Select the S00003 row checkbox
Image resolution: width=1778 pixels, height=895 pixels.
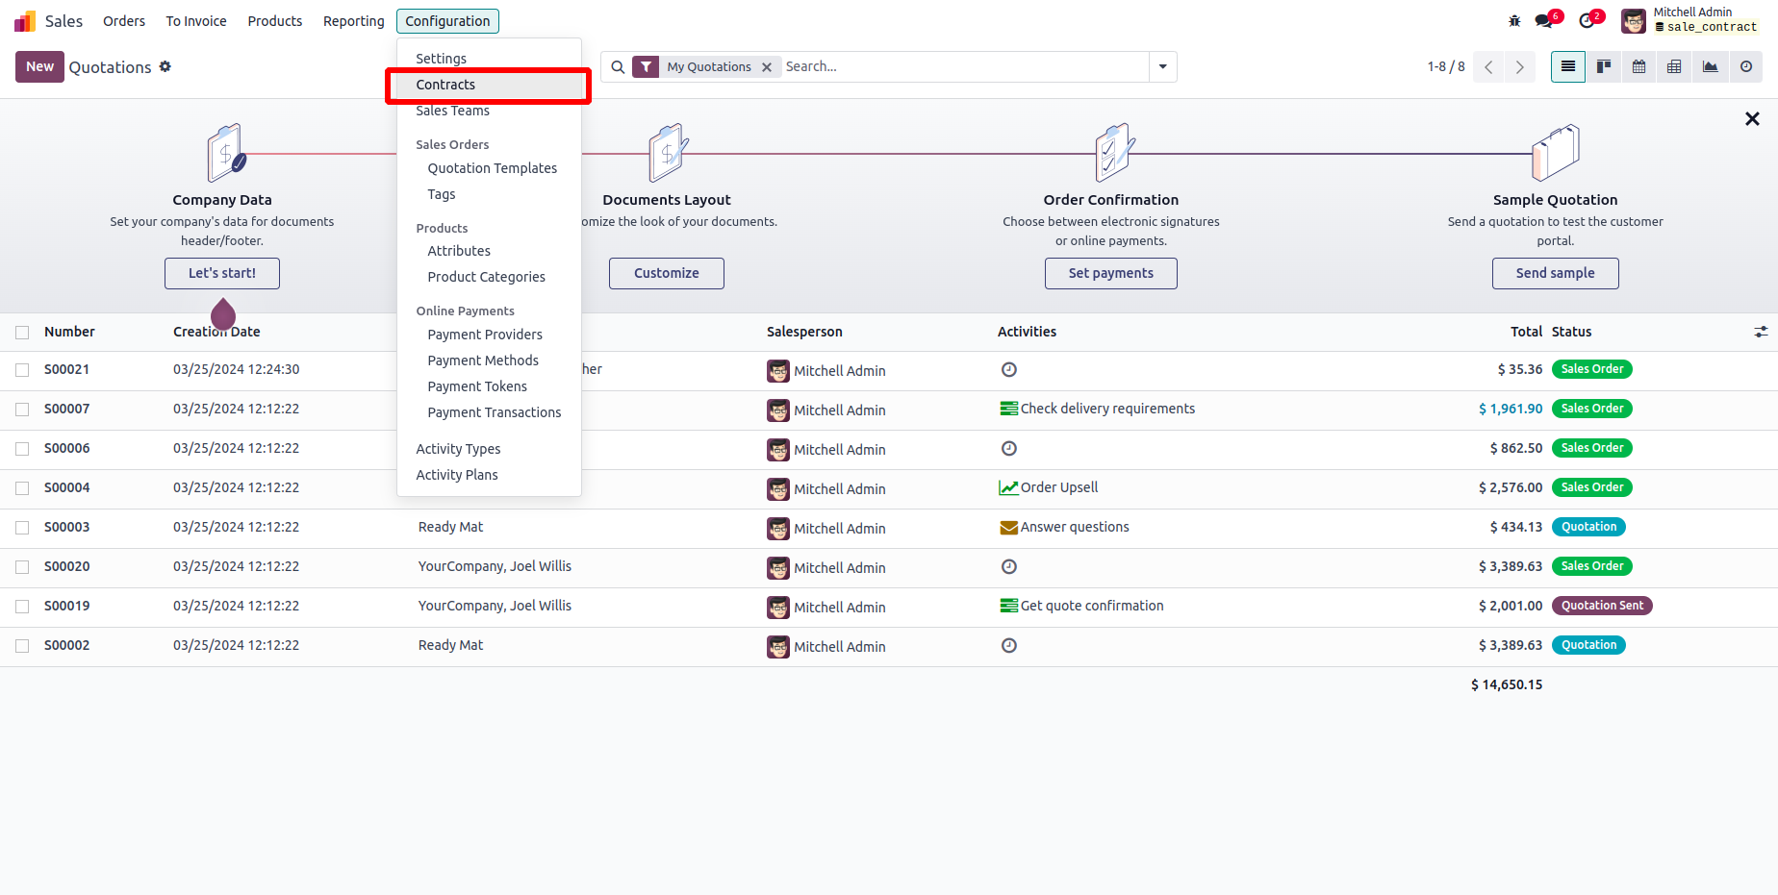coord(22,528)
